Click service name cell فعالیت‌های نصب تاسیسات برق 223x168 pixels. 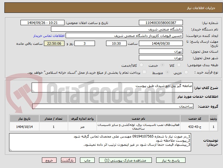tap(138, 126)
